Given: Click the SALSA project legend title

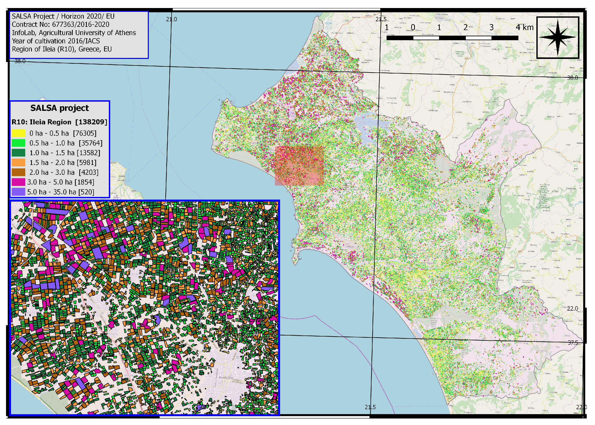Looking at the screenshot, I should point(59,108).
